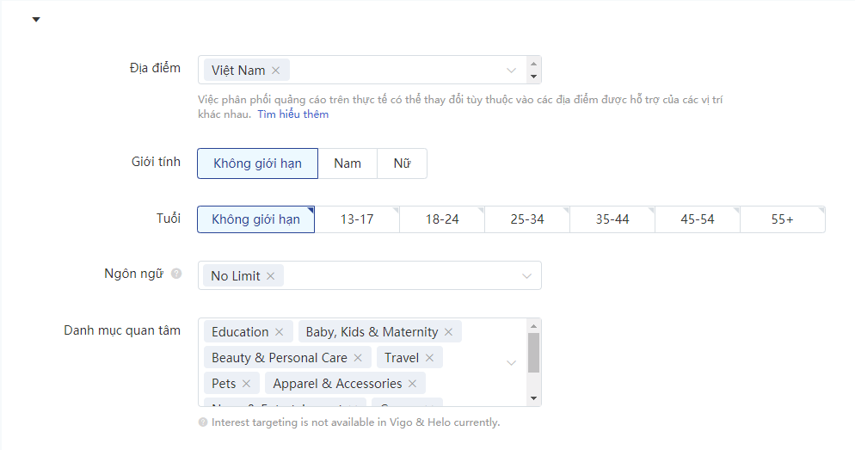Remove the Education interest tag
The height and width of the screenshot is (450, 855).
point(280,331)
